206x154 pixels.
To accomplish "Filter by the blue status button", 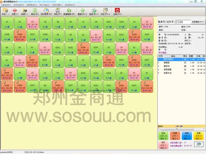I will [x=187, y=136].
